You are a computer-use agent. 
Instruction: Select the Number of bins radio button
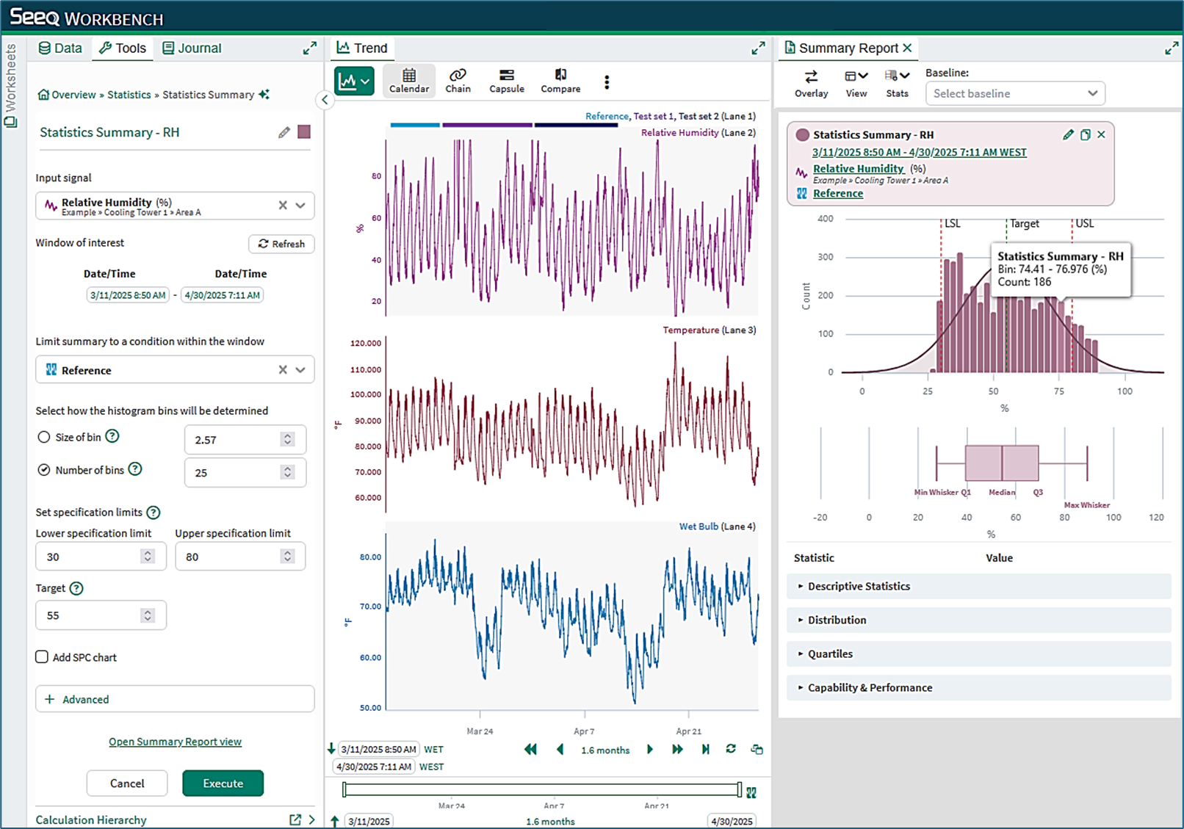(x=44, y=470)
